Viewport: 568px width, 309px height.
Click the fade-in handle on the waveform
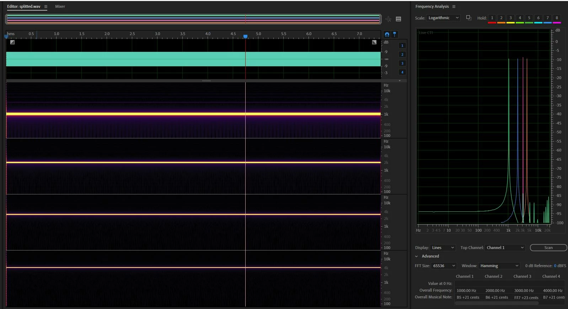pos(12,42)
